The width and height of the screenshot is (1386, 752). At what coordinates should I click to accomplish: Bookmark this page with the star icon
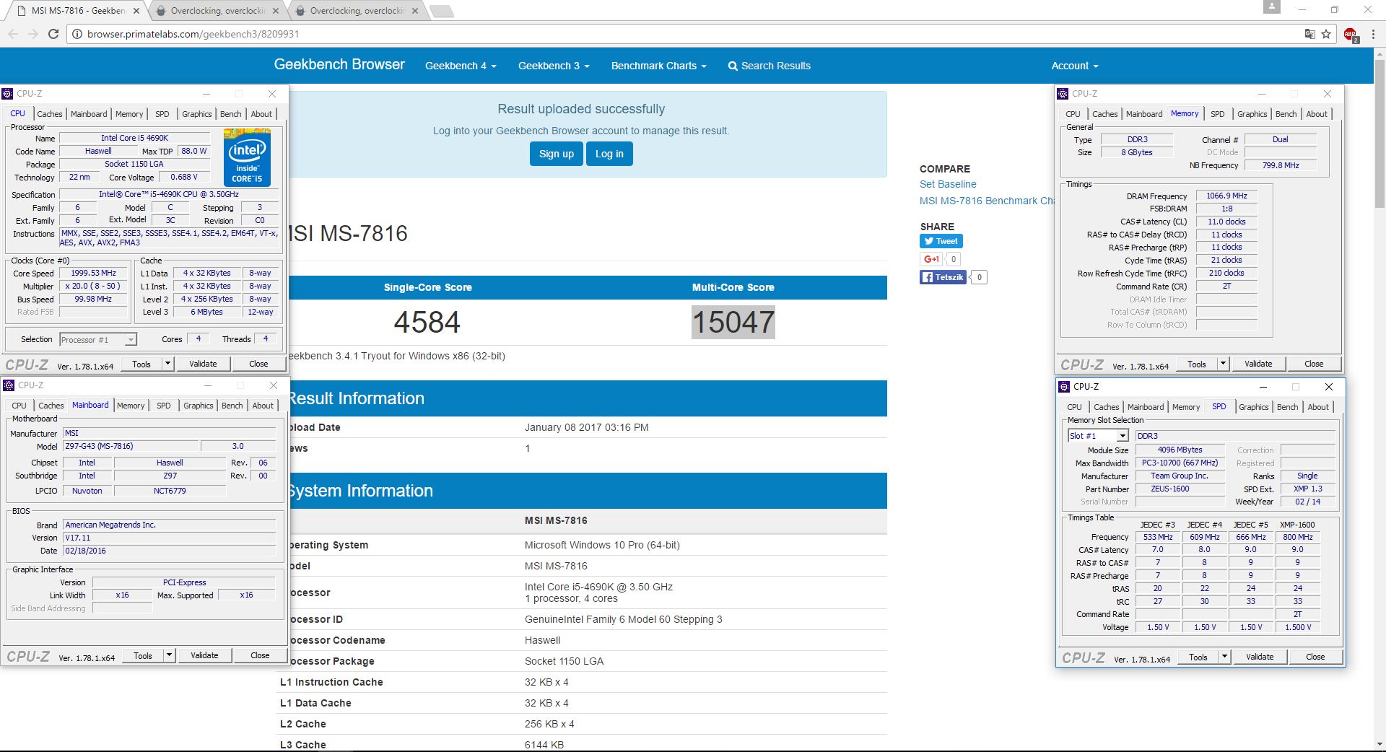tap(1326, 34)
